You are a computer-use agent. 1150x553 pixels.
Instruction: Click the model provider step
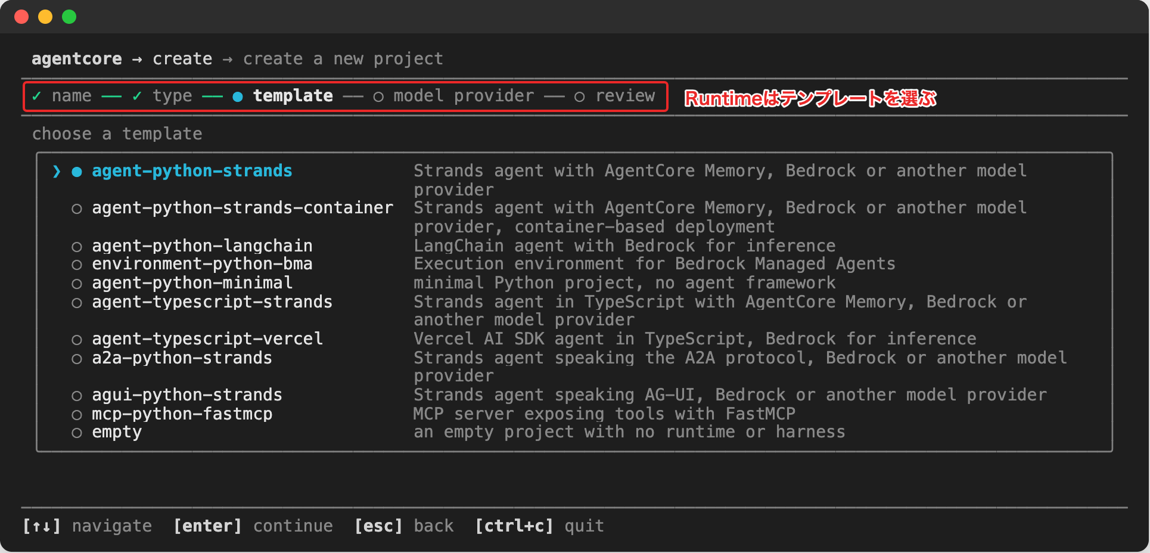(464, 96)
